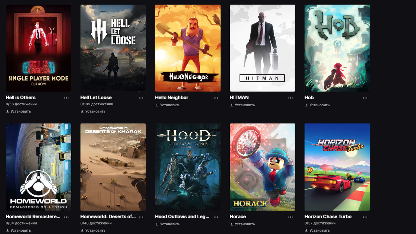Install Horace using the Установить link
416x234 pixels.
click(242, 224)
